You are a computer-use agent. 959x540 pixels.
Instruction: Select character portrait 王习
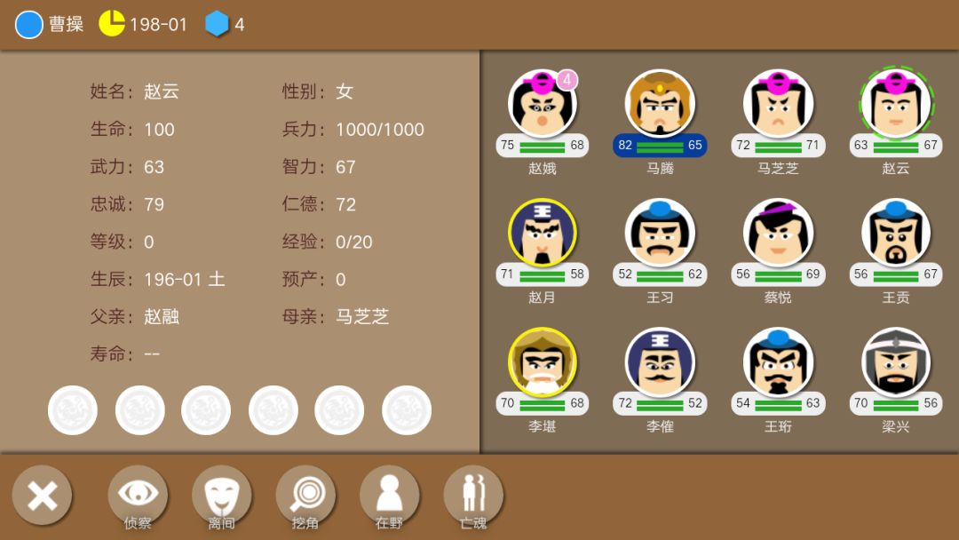point(660,233)
